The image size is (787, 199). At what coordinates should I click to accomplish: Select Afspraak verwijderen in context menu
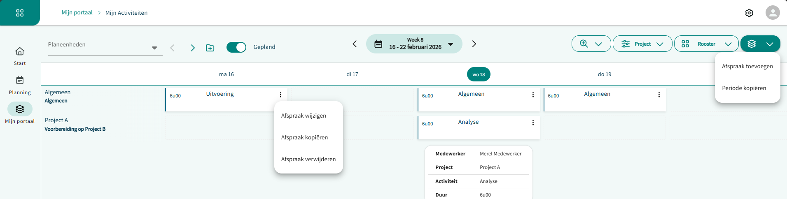[308, 160]
